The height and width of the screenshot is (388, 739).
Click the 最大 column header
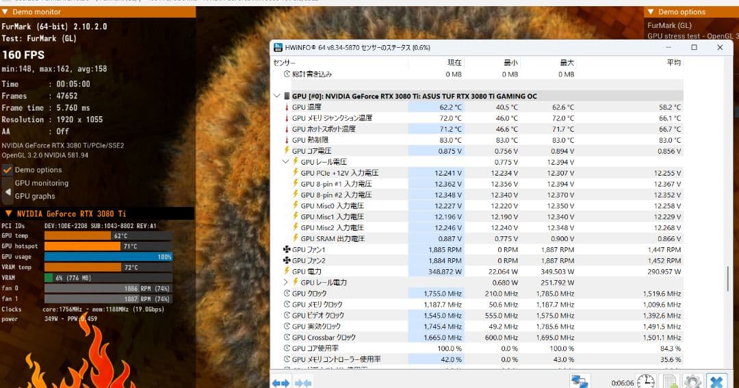click(x=567, y=63)
